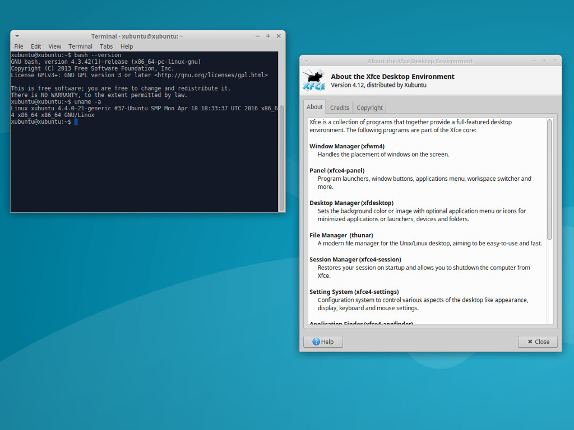Open the File menu in Terminal
The height and width of the screenshot is (430, 574).
(18, 46)
